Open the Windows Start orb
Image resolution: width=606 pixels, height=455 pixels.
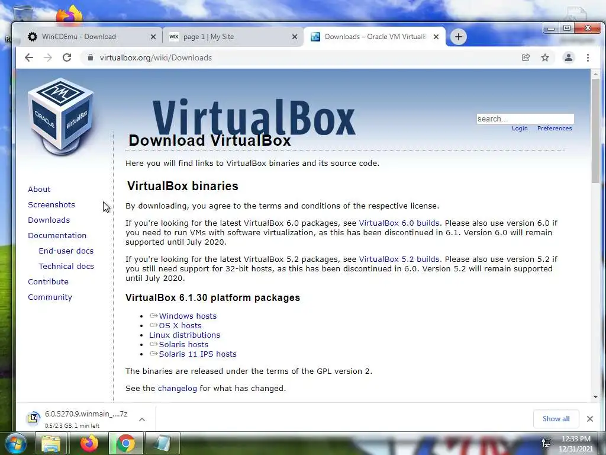click(15, 443)
